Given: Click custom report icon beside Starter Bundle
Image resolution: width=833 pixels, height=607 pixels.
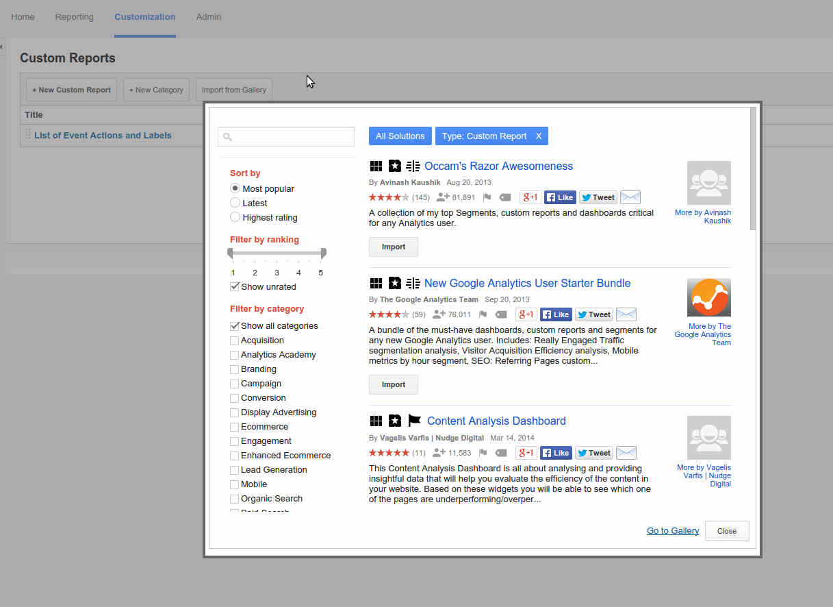Looking at the screenshot, I should tap(413, 284).
